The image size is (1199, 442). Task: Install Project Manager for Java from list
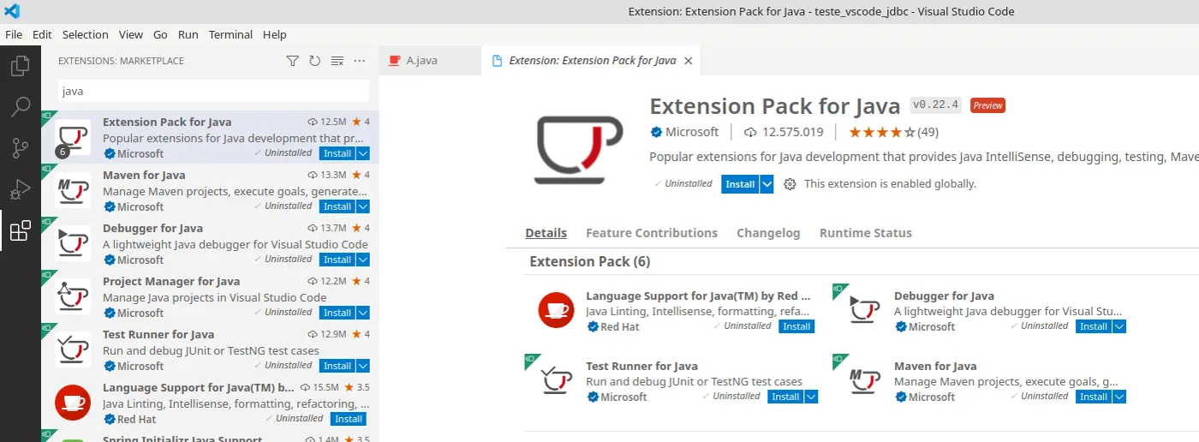337,313
